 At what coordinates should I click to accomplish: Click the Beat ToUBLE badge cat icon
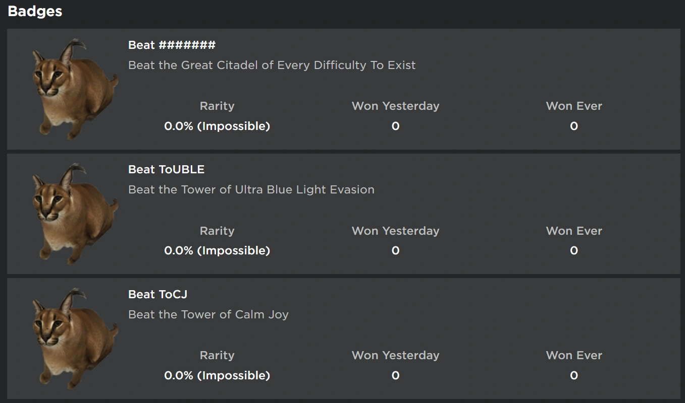coord(75,214)
